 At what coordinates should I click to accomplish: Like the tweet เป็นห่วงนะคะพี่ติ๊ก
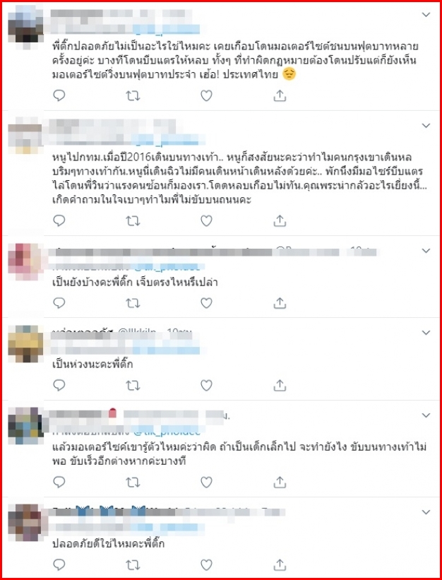tap(206, 386)
